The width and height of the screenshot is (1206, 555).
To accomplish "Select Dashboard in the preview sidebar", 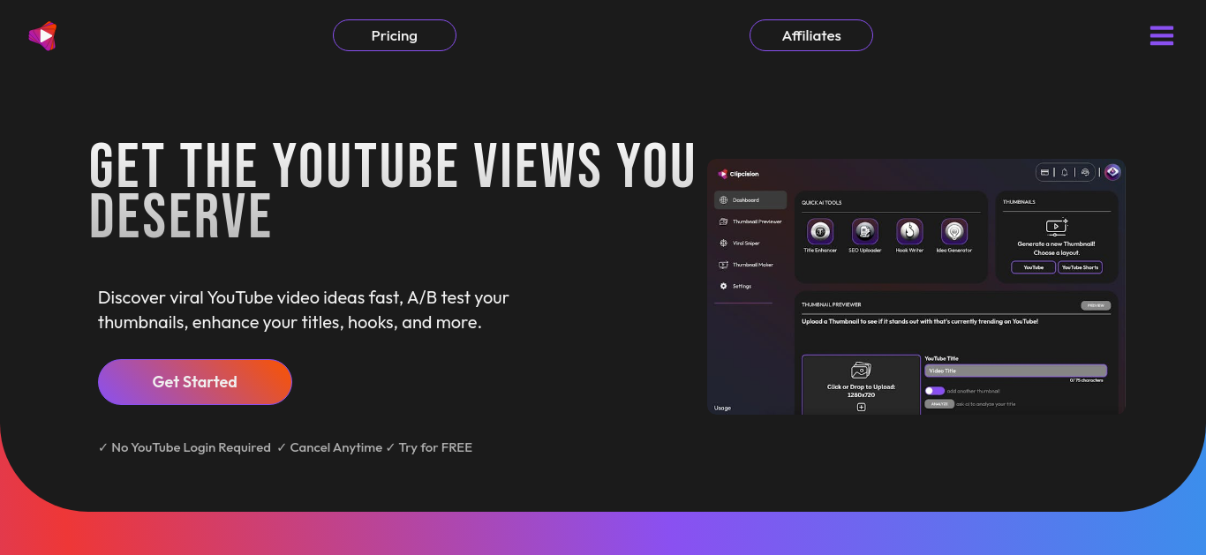I will [x=750, y=200].
